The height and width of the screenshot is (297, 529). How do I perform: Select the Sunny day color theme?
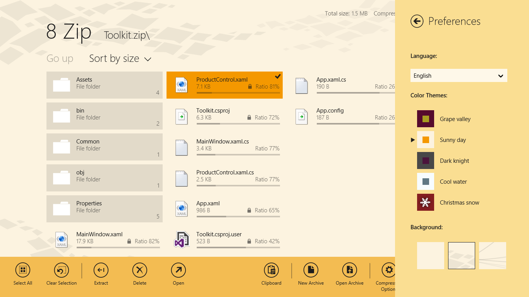click(x=441, y=140)
